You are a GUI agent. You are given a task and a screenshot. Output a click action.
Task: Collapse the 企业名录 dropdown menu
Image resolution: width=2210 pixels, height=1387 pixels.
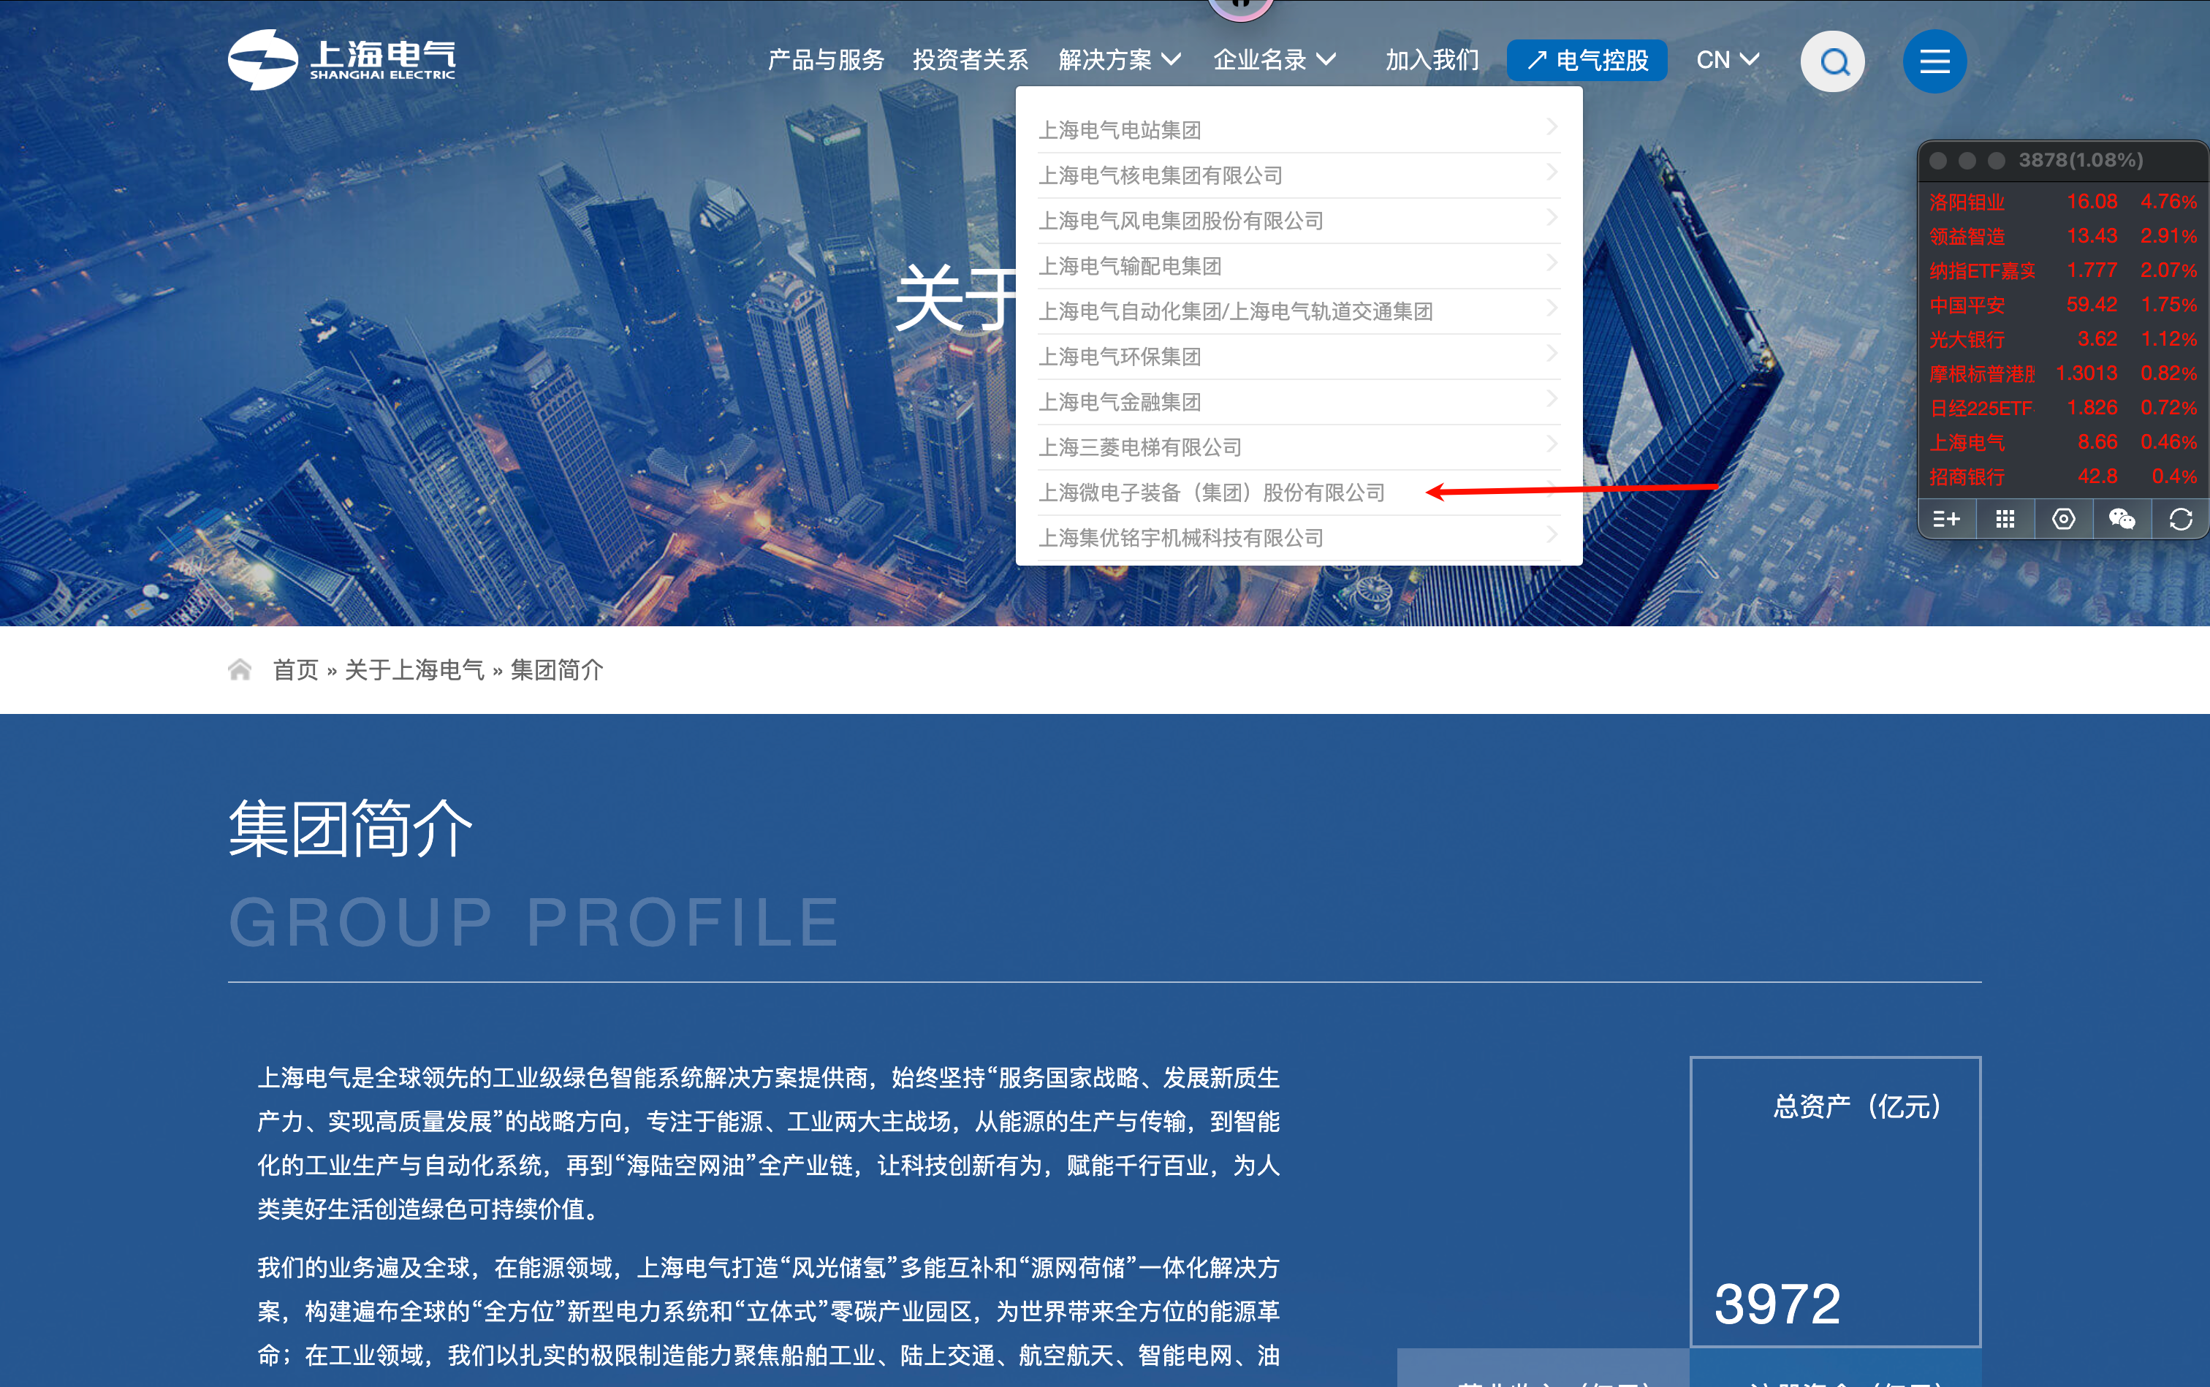(1273, 61)
